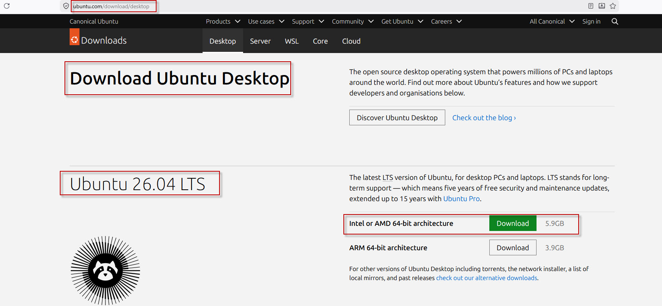The height and width of the screenshot is (306, 662).
Task: Open the alternative downloads link
Action: (487, 278)
